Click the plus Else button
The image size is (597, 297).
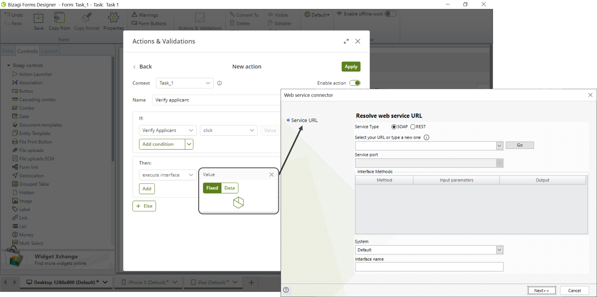tap(144, 206)
